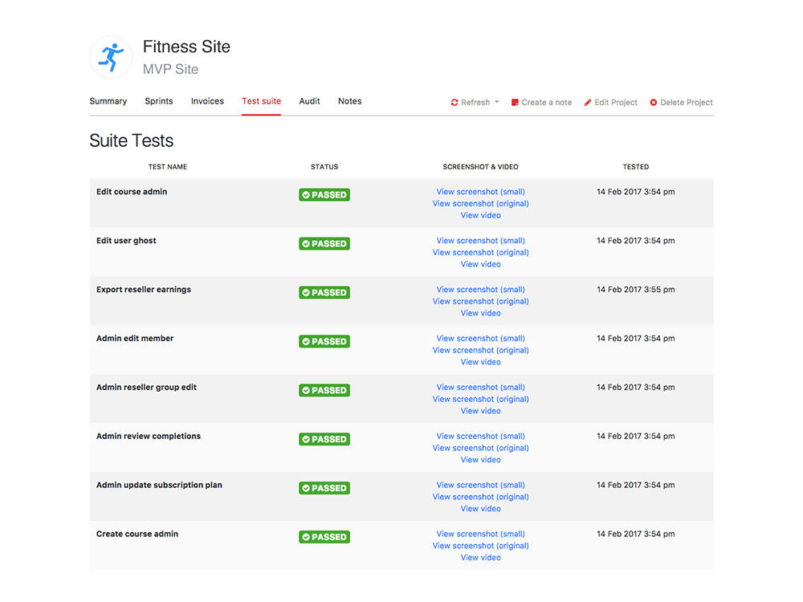The width and height of the screenshot is (803, 602).
Task: View video for Edit user ghost
Action: click(480, 264)
